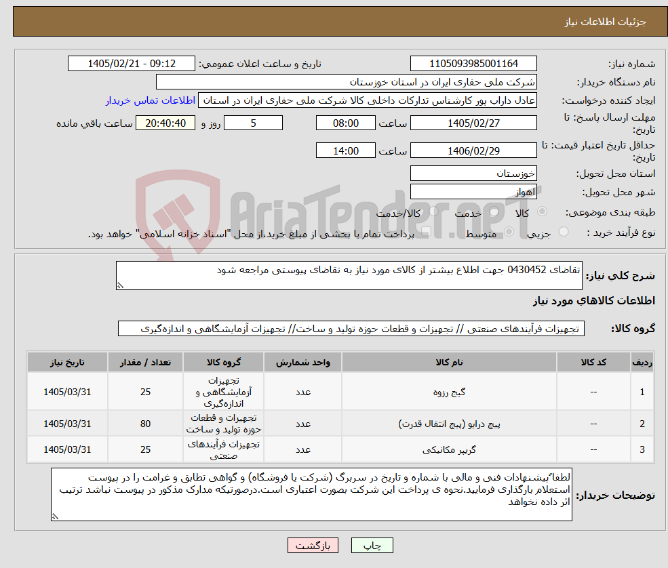The height and width of the screenshot is (568, 668).
Task: Click the request creator field عادل داراب پور
Action: point(367,100)
